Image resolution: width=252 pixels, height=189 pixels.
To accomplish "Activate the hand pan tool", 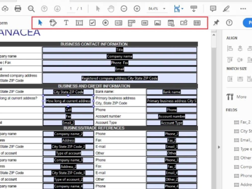I will [x=111, y=9].
